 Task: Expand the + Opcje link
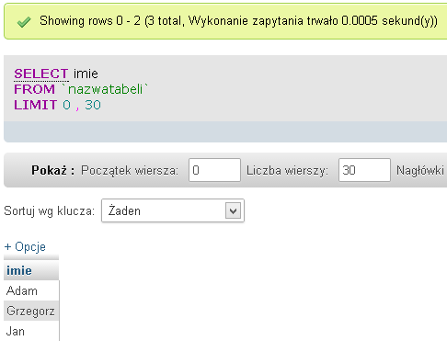[x=25, y=246]
